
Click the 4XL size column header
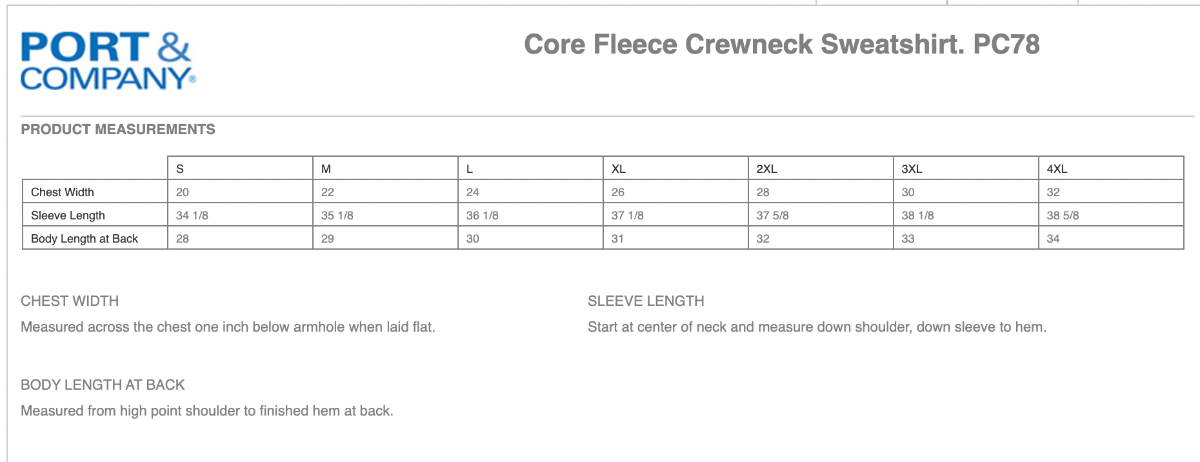1057,169
